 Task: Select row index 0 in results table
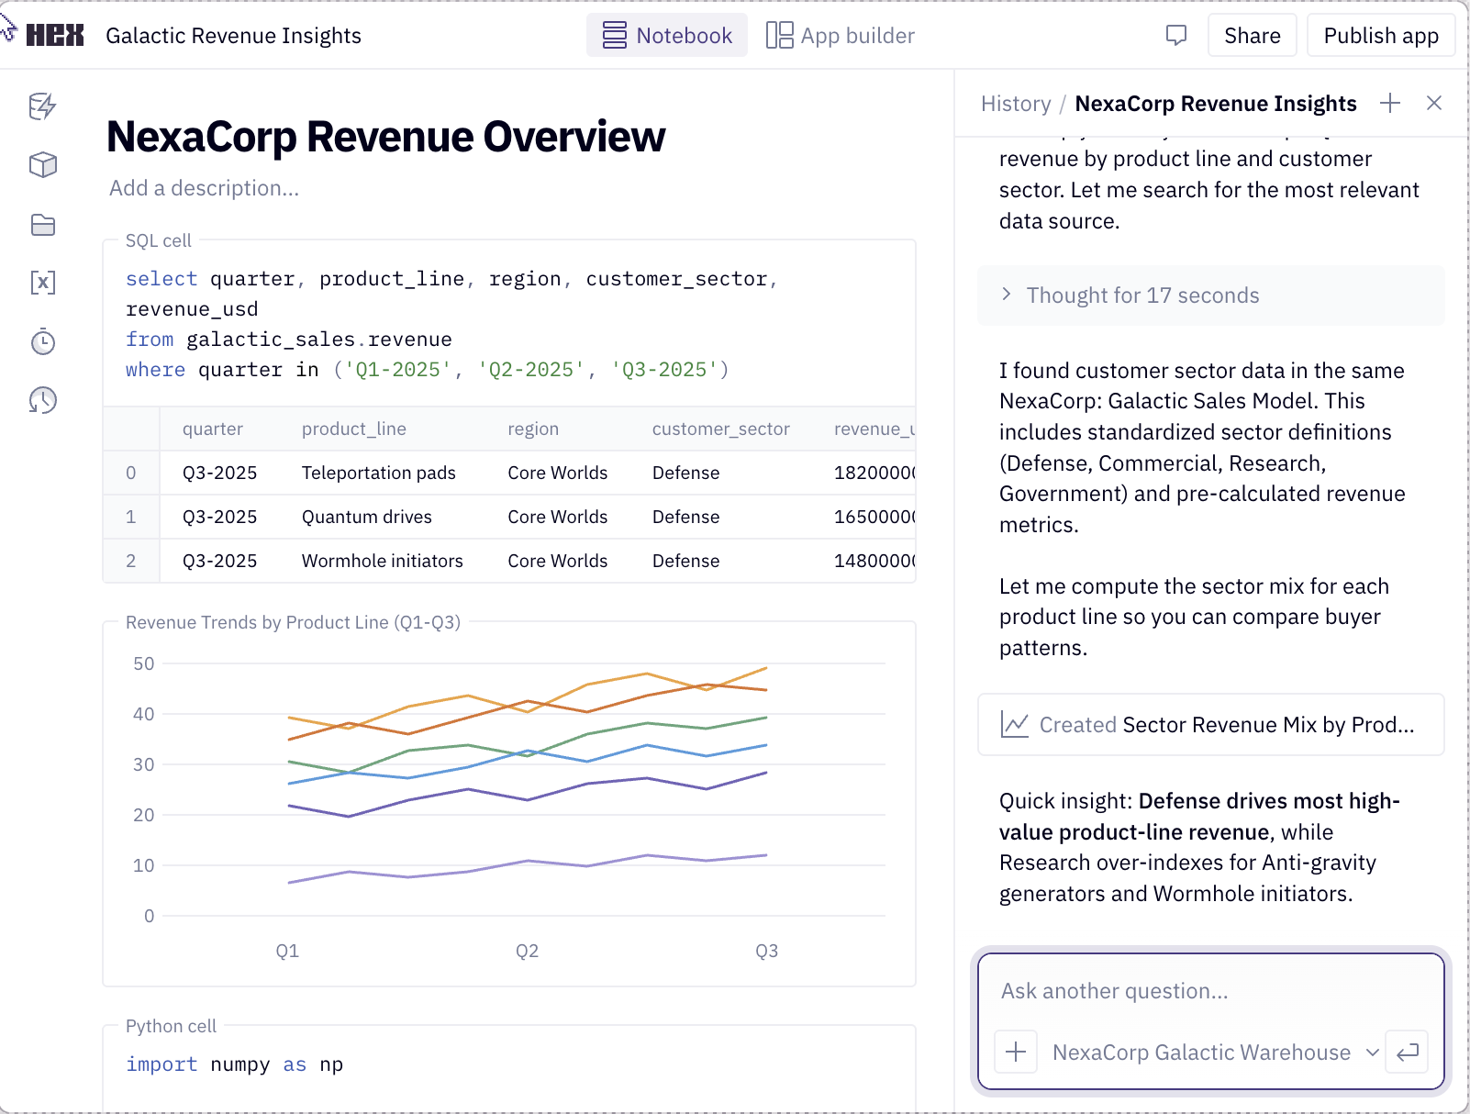[131, 473]
